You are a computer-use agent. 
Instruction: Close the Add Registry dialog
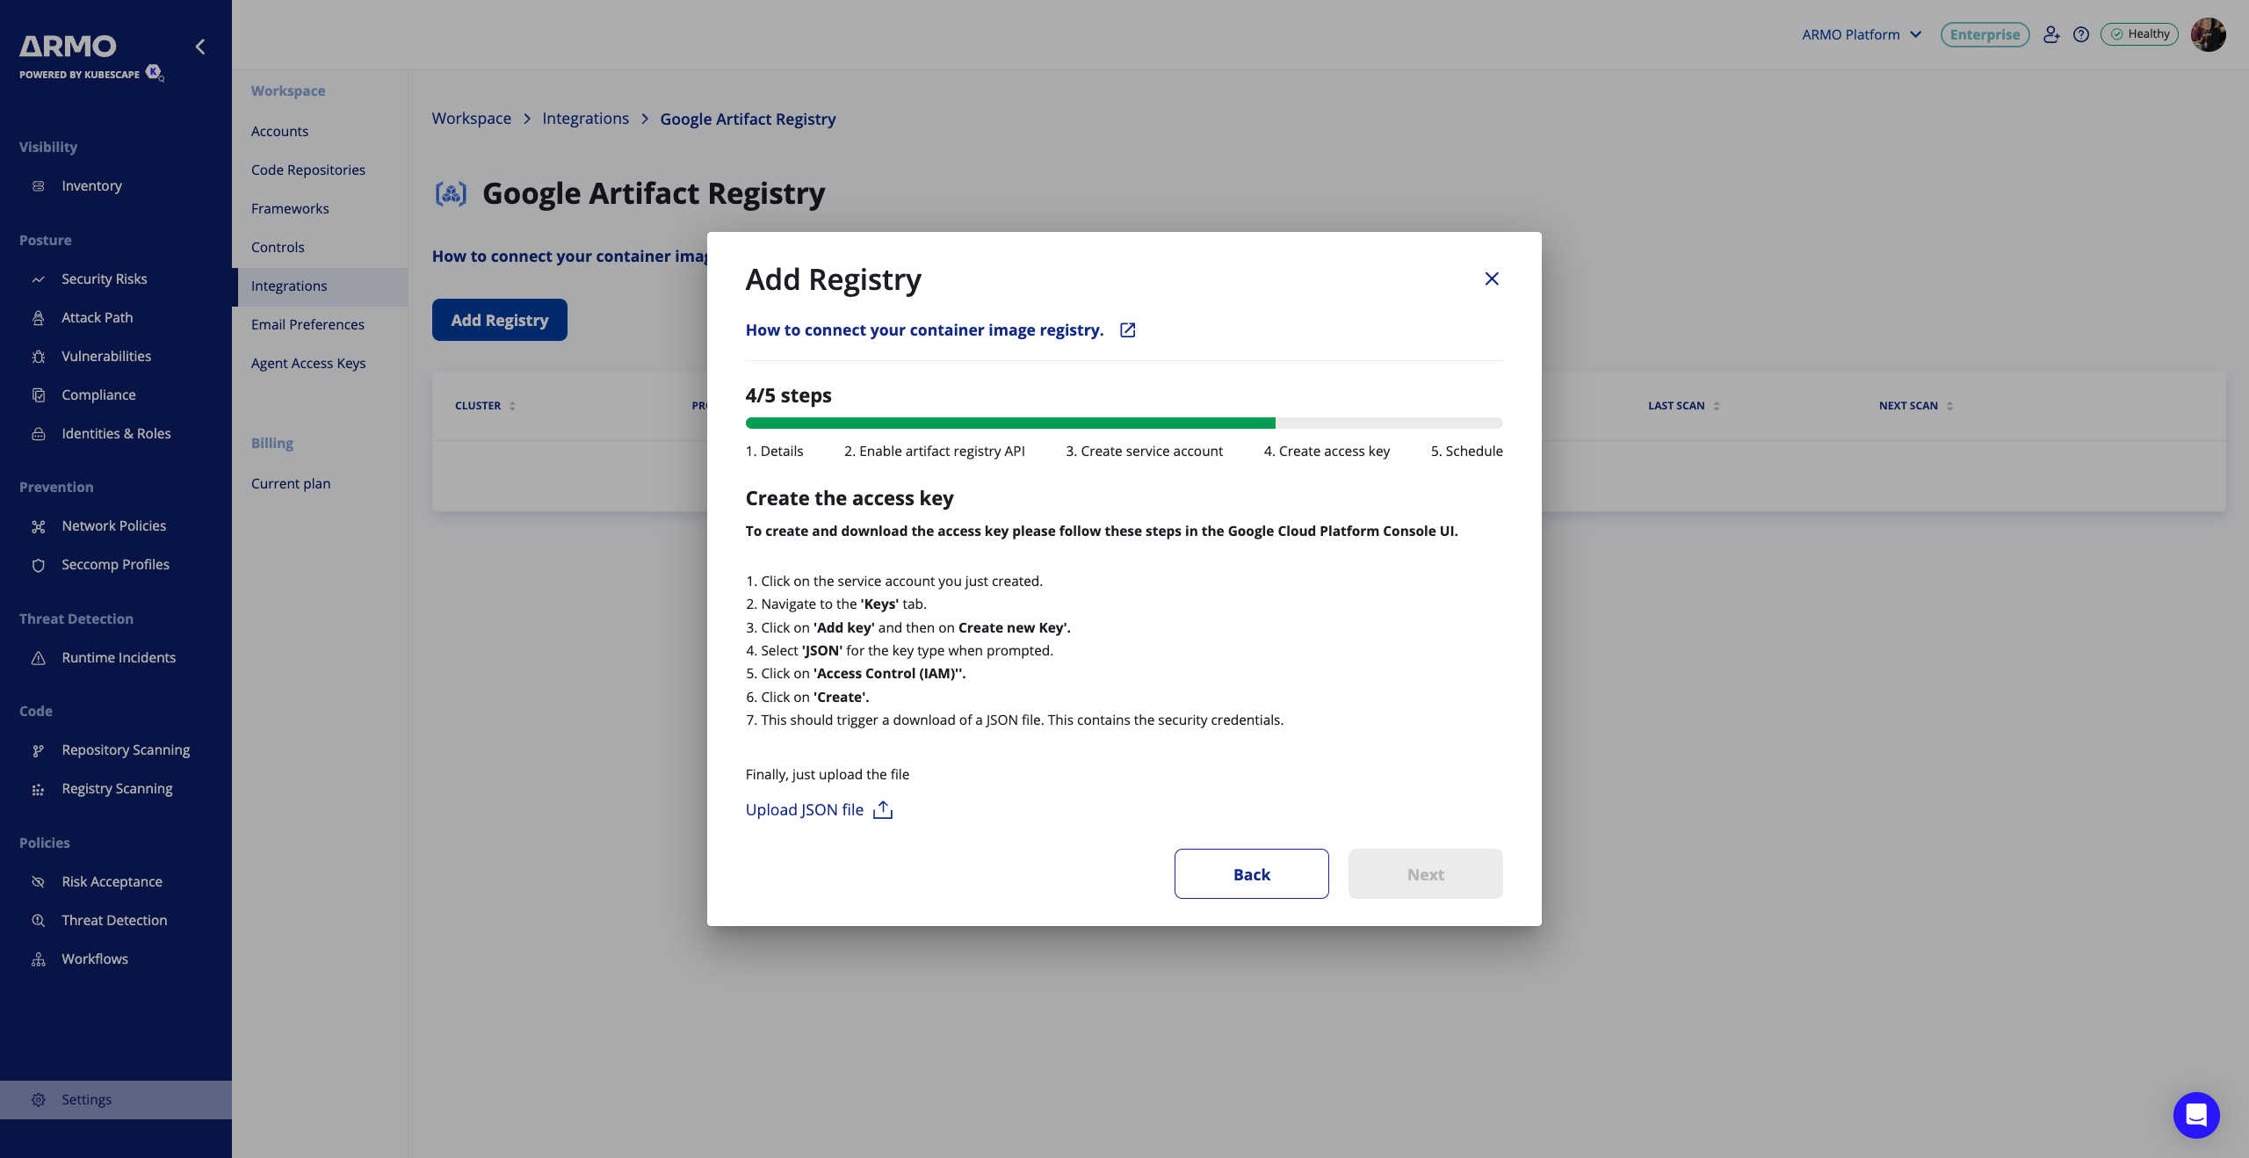(1492, 279)
